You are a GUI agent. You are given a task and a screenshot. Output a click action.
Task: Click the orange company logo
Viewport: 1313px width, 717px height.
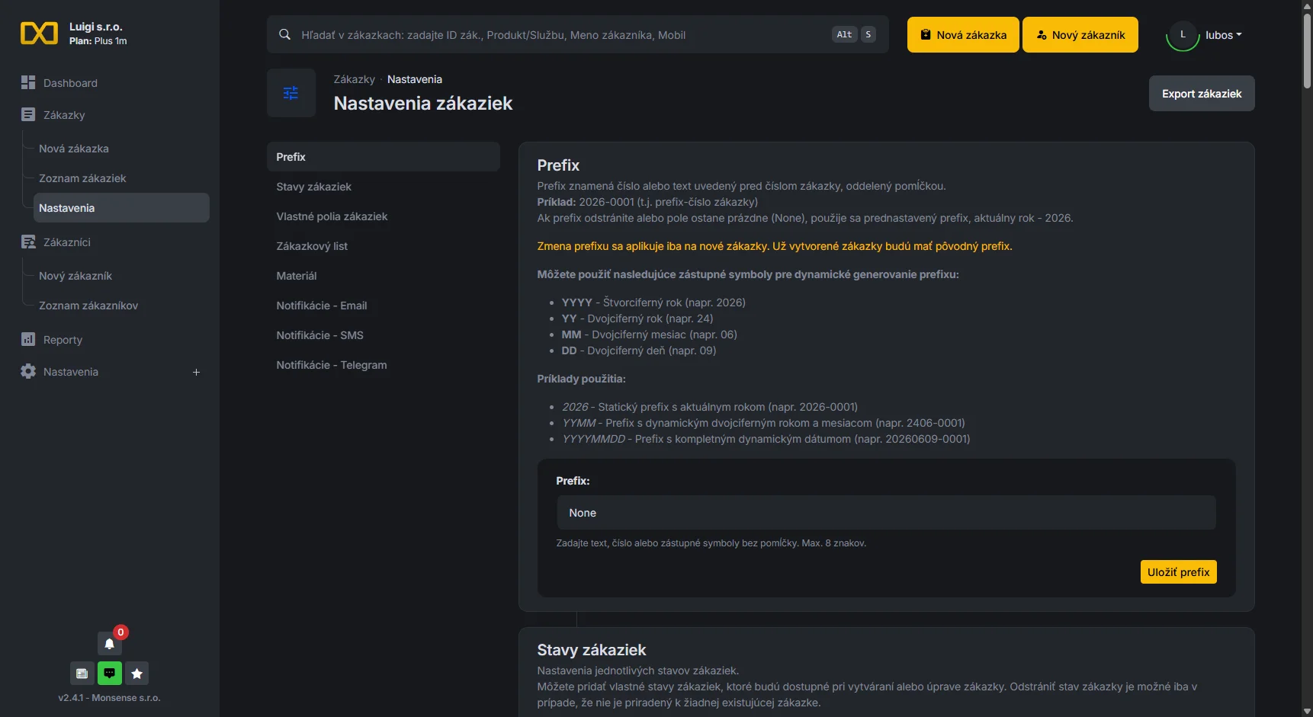coord(39,34)
